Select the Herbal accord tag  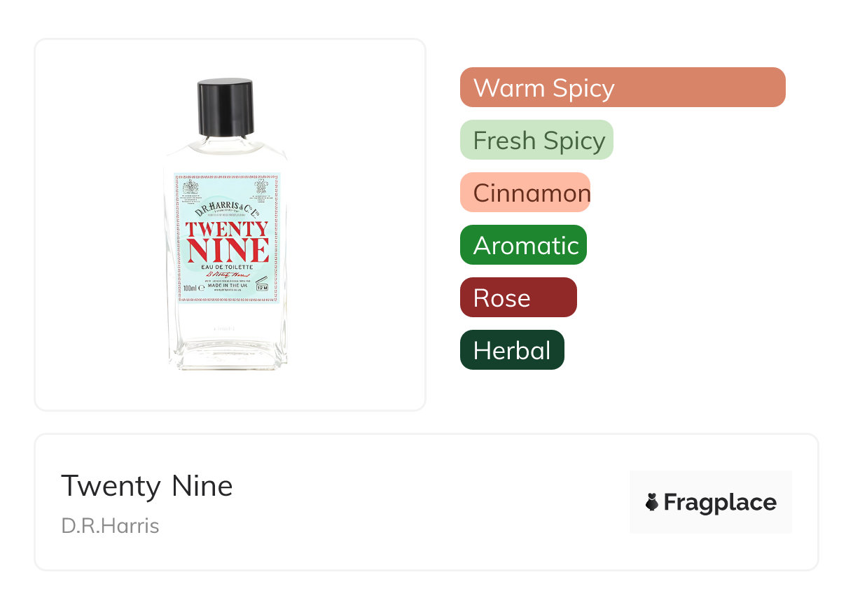coord(512,350)
